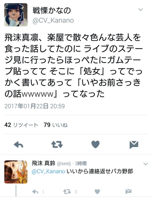Open 戦慄かなの profile picture

16,15
